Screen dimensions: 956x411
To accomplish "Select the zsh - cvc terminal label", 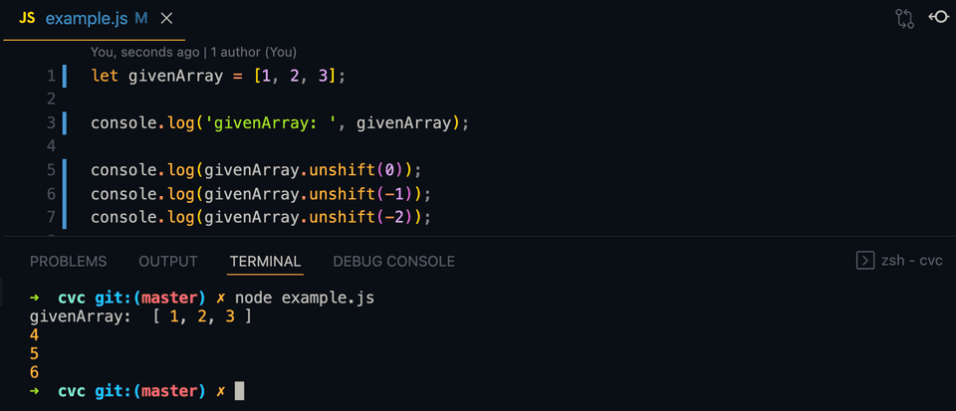I will click(913, 261).
